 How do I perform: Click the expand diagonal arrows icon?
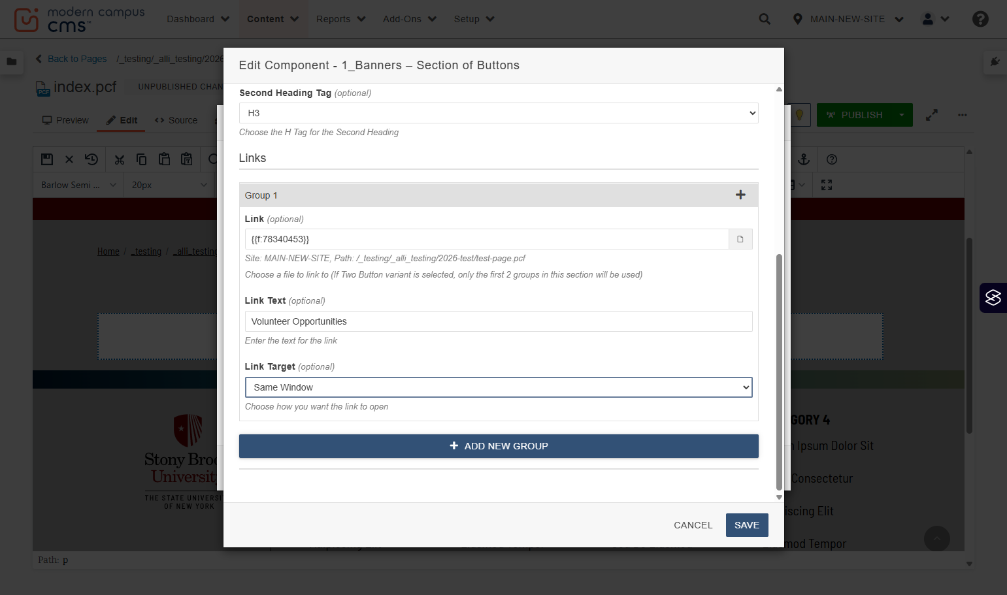(x=932, y=115)
